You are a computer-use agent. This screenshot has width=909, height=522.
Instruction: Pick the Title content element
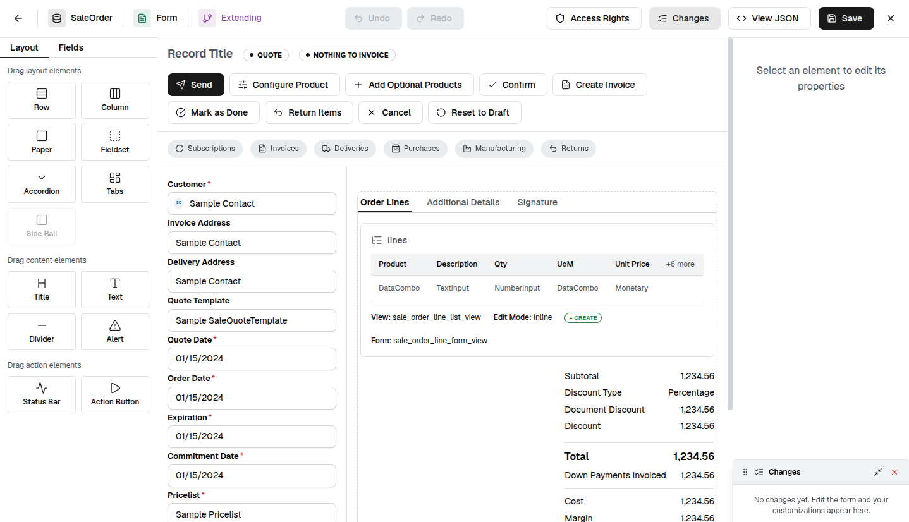point(42,289)
